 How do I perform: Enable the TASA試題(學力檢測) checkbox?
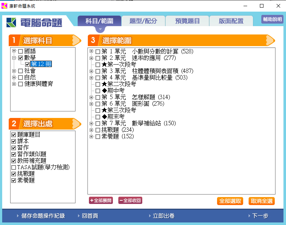tap(14, 167)
